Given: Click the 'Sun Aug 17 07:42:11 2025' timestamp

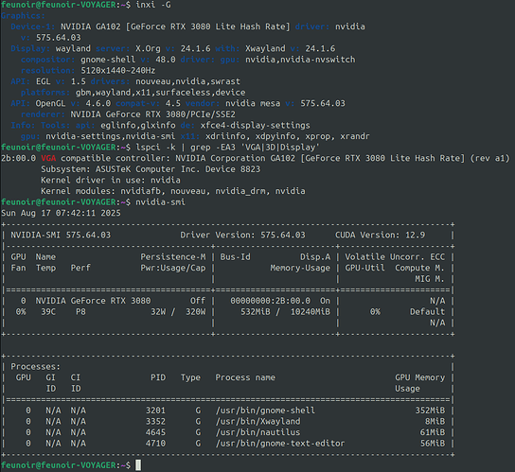Looking at the screenshot, I should click(x=61, y=213).
